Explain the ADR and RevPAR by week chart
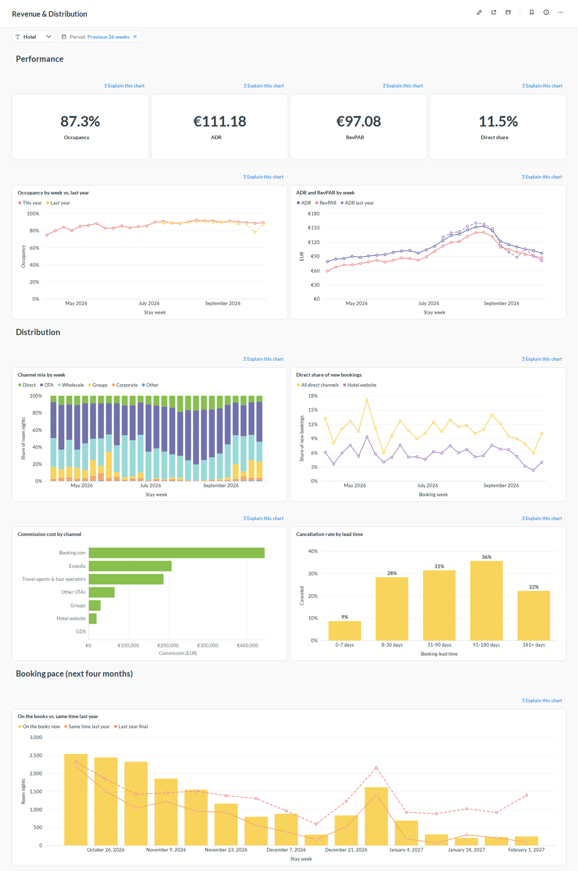578x871 pixels. click(x=542, y=177)
